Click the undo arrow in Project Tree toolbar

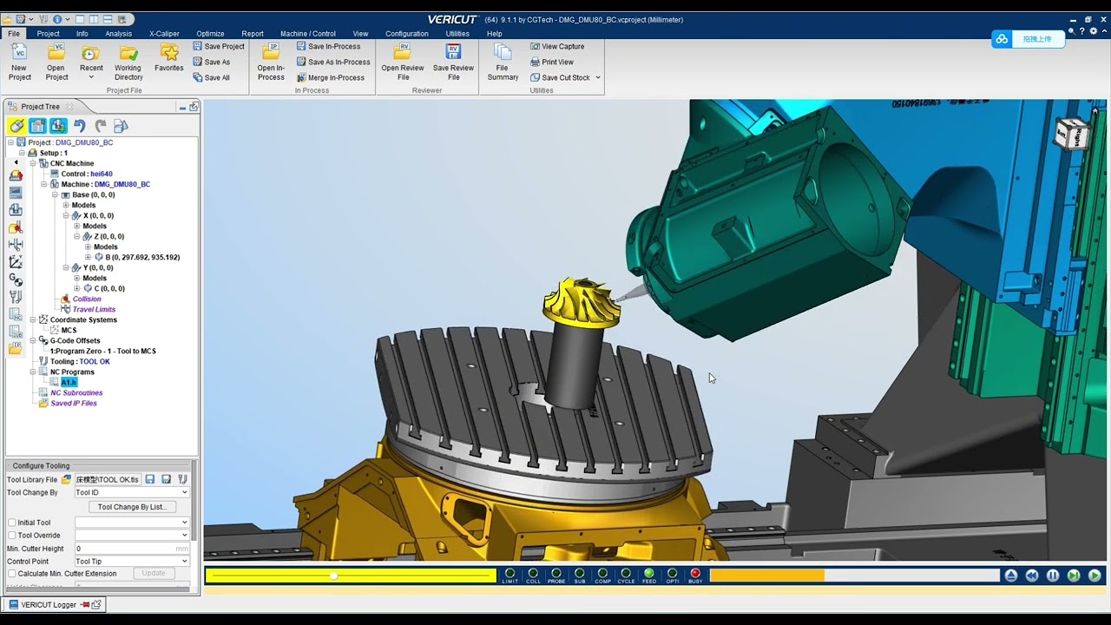[x=80, y=126]
